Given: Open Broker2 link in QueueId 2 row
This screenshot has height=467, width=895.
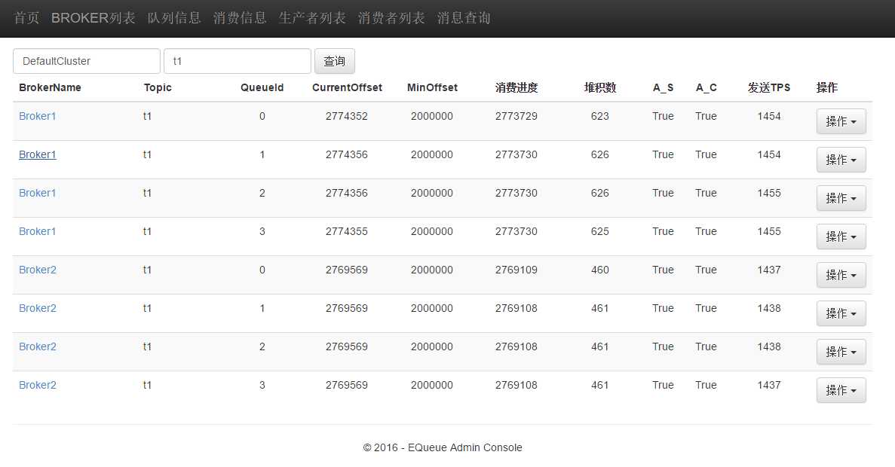Looking at the screenshot, I should click(x=38, y=346).
